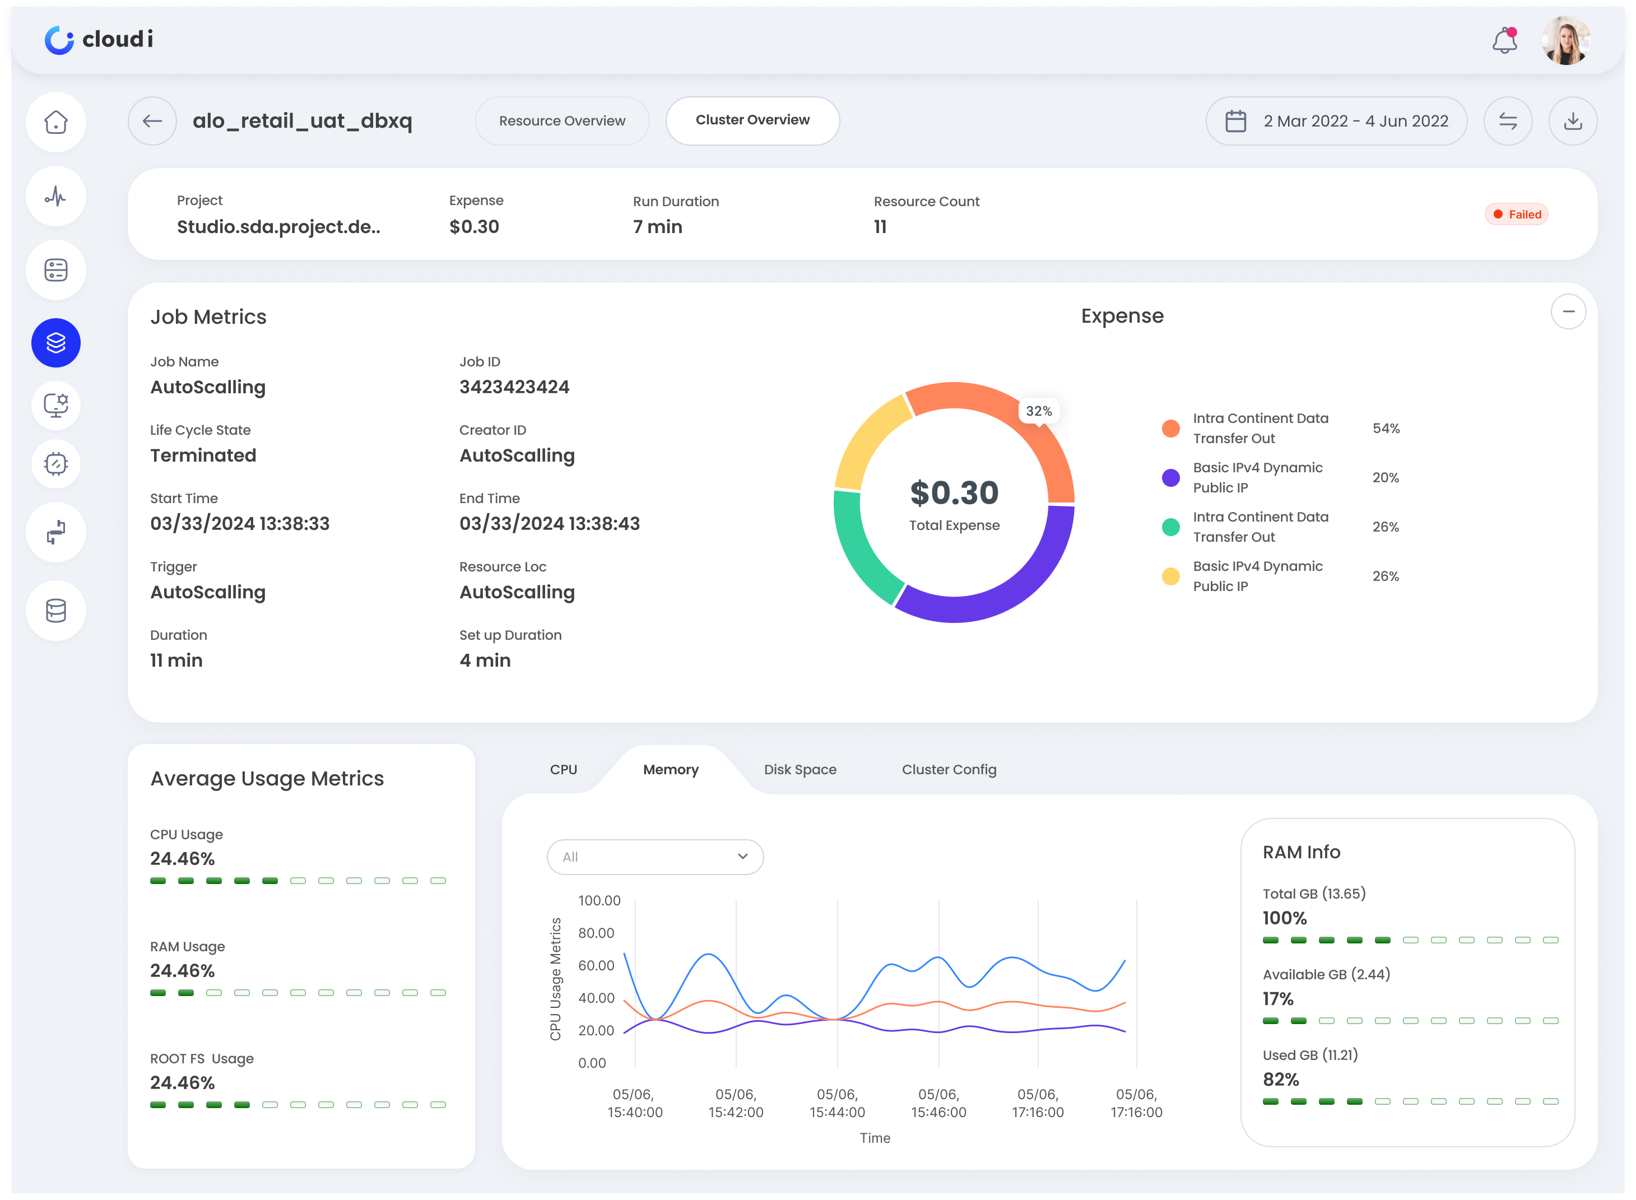Switch to the CPU tab

[564, 770]
